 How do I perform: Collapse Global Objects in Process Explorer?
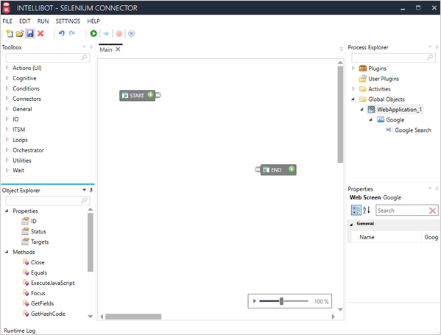pyautogui.click(x=353, y=99)
